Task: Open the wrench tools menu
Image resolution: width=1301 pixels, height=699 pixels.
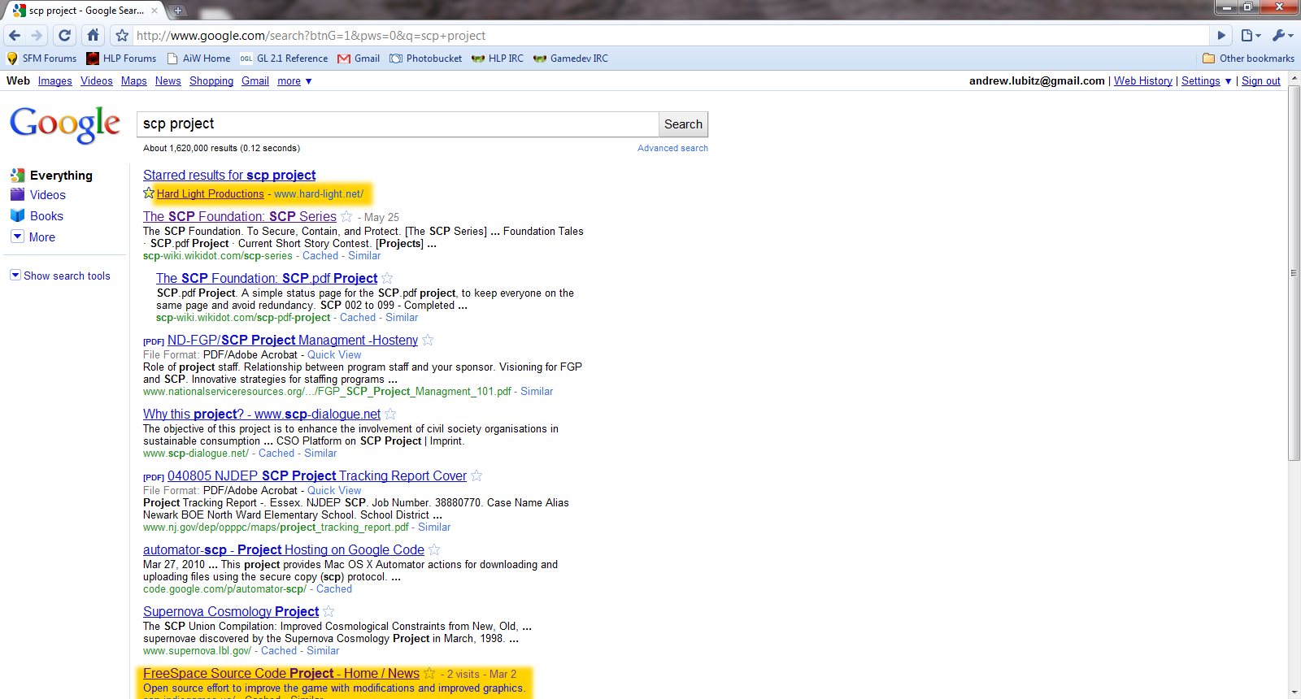Action: tap(1282, 35)
